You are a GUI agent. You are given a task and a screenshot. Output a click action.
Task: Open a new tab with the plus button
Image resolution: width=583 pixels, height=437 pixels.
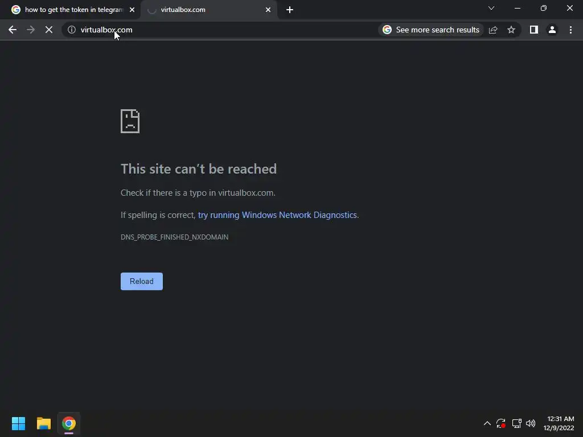tap(290, 10)
